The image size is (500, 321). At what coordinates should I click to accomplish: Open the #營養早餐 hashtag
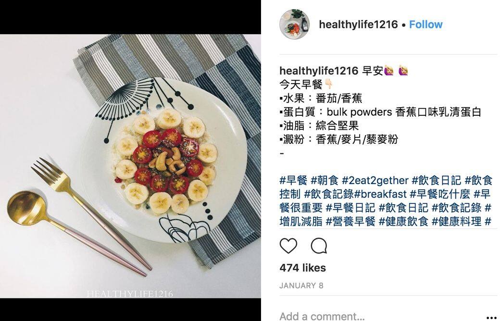pos(350,221)
